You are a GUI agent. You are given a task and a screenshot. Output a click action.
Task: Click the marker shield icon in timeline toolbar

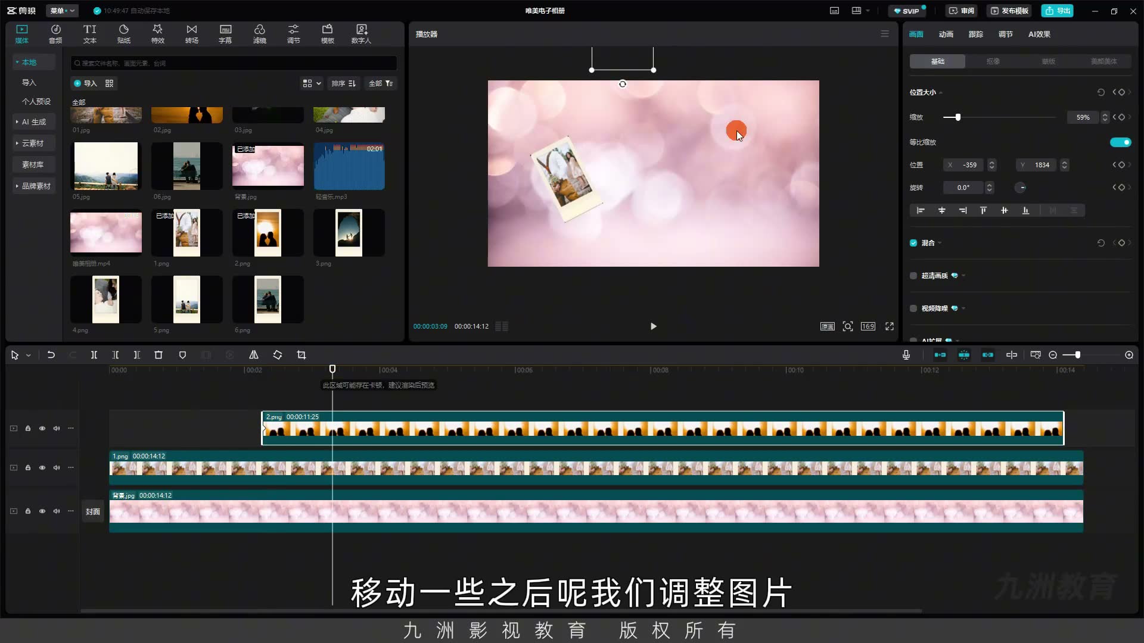183,355
